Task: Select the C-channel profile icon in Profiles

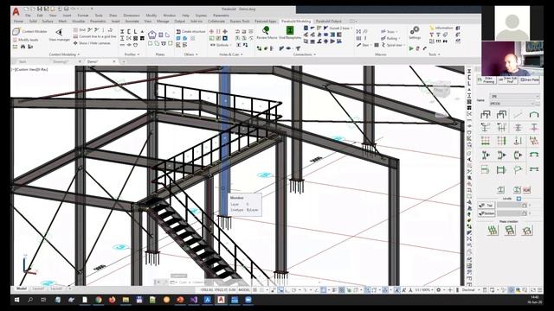Action: click(129, 32)
